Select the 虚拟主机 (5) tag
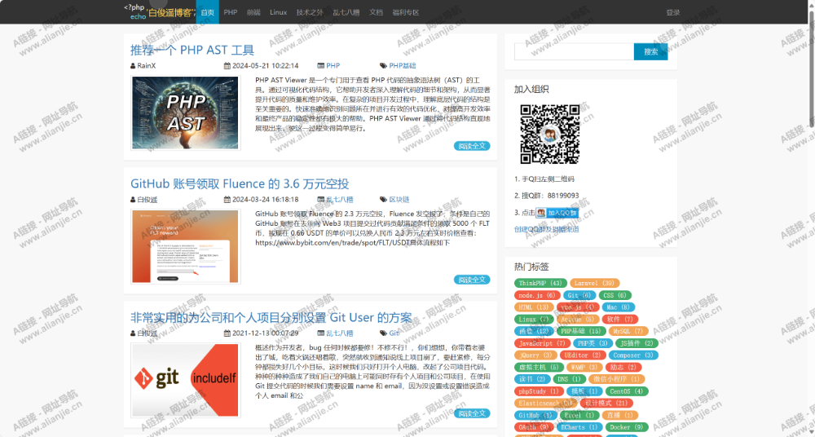The image size is (815, 437). 539,367
